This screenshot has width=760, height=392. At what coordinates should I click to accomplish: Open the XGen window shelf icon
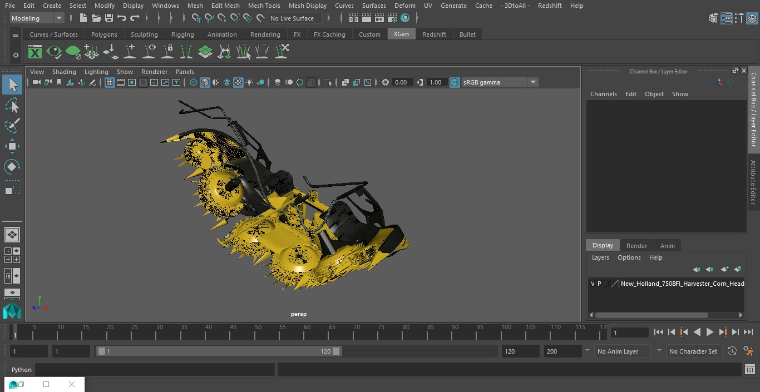pyautogui.click(x=35, y=52)
